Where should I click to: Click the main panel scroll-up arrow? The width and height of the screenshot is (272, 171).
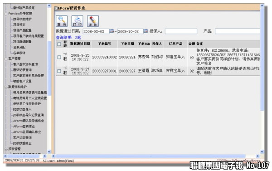(x=262, y=6)
